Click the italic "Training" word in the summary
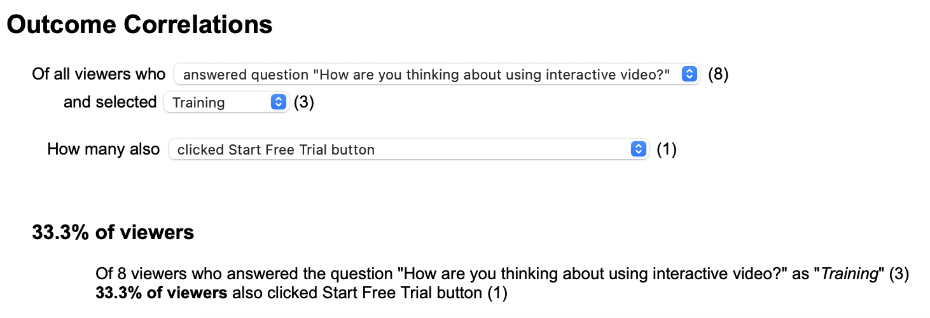This screenshot has width=930, height=318. click(849, 274)
